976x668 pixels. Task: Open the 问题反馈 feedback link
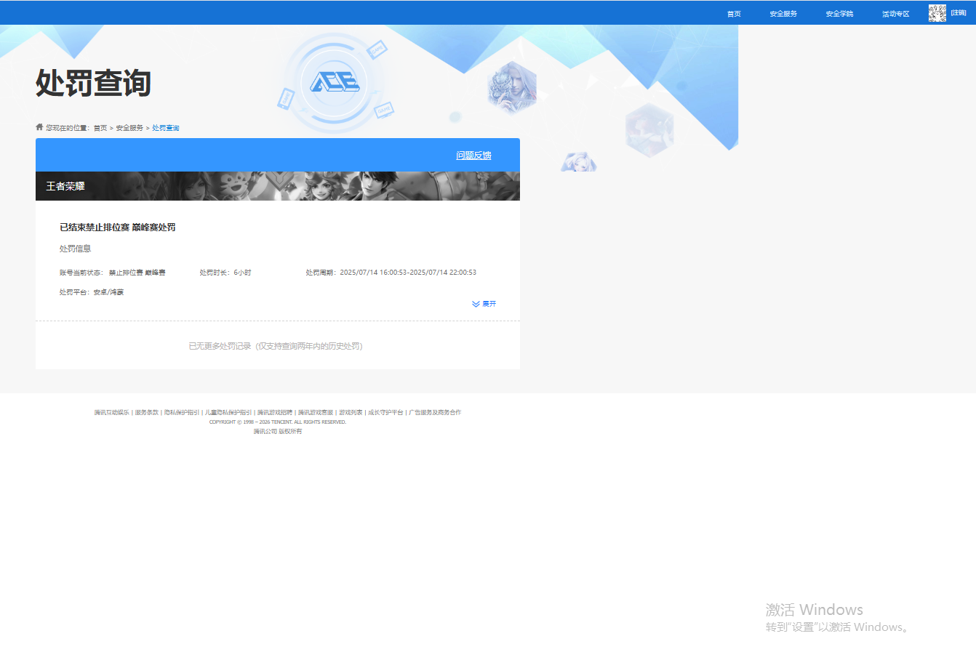(x=473, y=156)
